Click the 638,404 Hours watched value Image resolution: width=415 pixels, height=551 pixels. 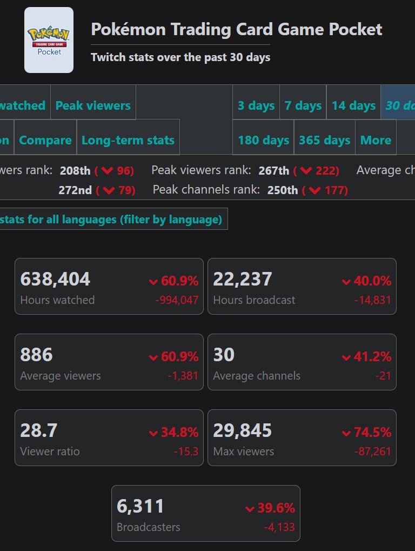click(55, 279)
